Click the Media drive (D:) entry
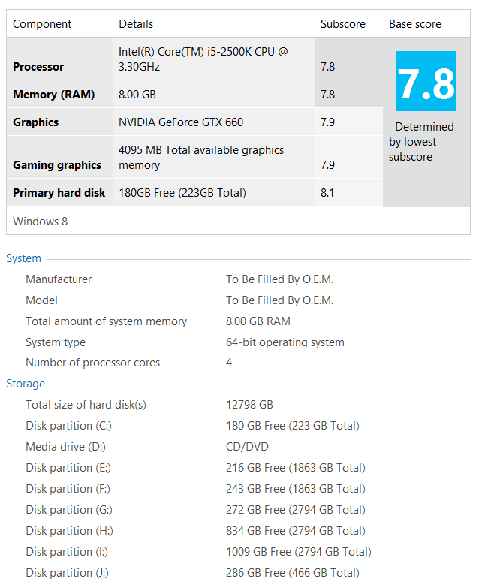The height and width of the screenshot is (588, 485). [65, 447]
